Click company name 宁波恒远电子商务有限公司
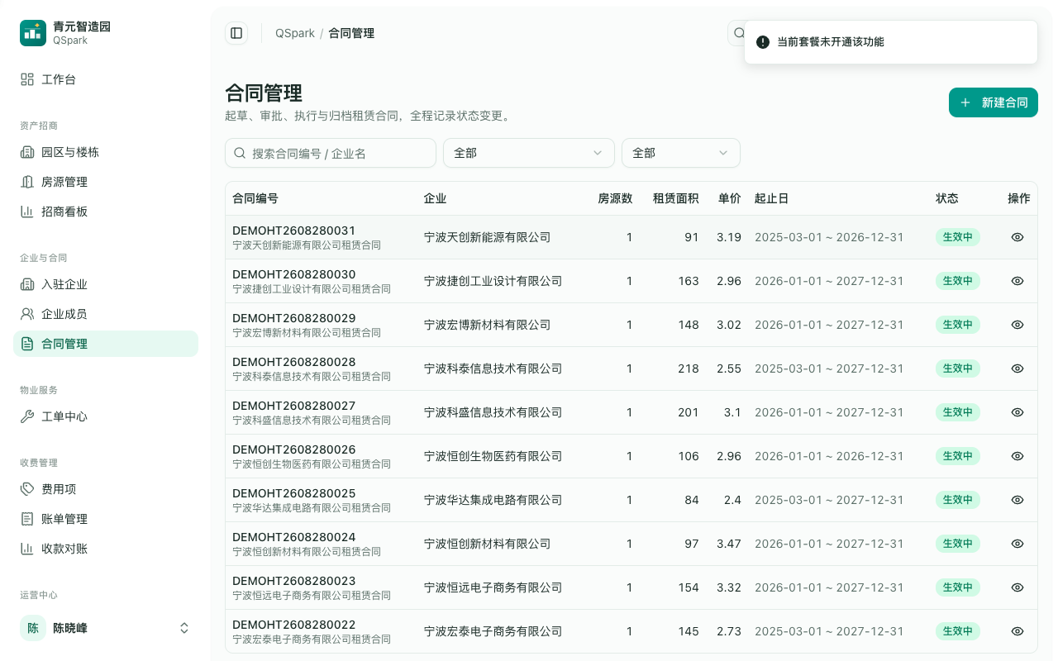 (x=493, y=587)
